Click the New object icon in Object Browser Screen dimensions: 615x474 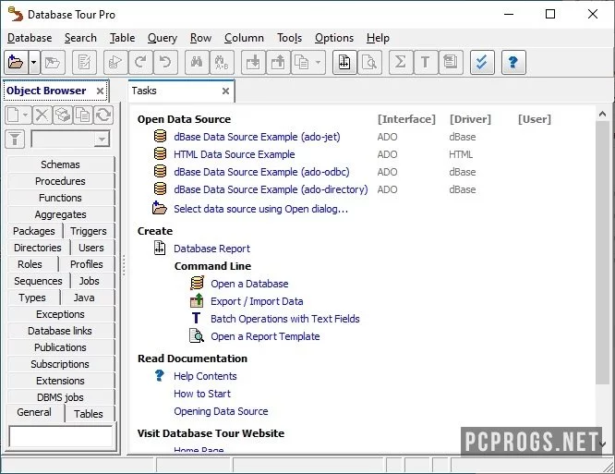tap(13, 115)
